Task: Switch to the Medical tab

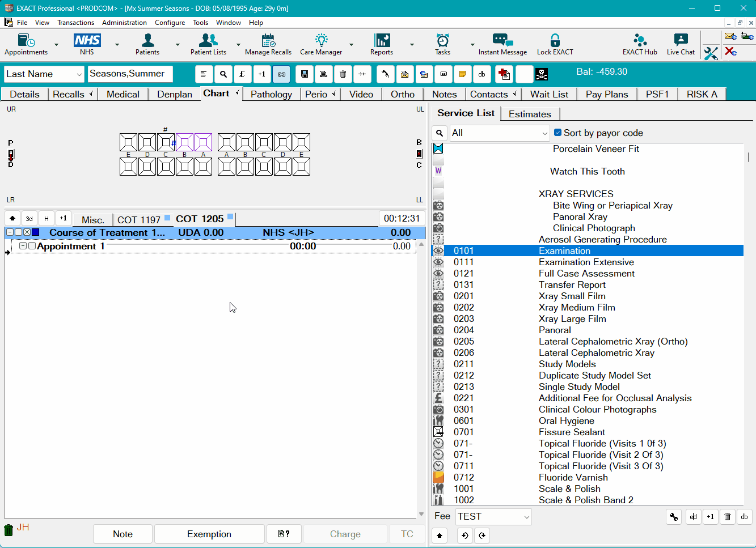Action: pyautogui.click(x=123, y=94)
